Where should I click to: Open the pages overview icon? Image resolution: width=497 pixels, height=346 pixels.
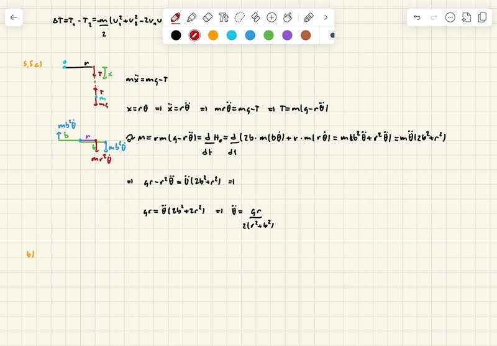[482, 17]
